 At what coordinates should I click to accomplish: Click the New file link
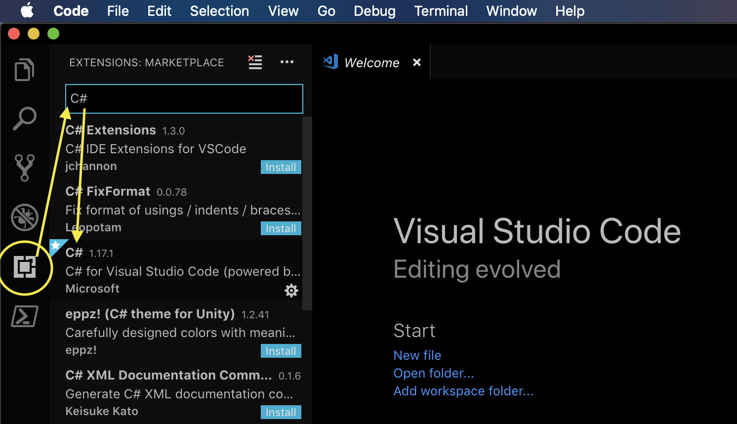[x=417, y=355]
